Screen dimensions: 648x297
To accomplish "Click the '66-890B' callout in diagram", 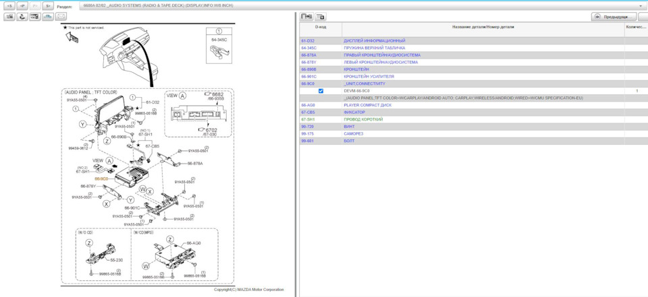I will pyautogui.click(x=118, y=137).
